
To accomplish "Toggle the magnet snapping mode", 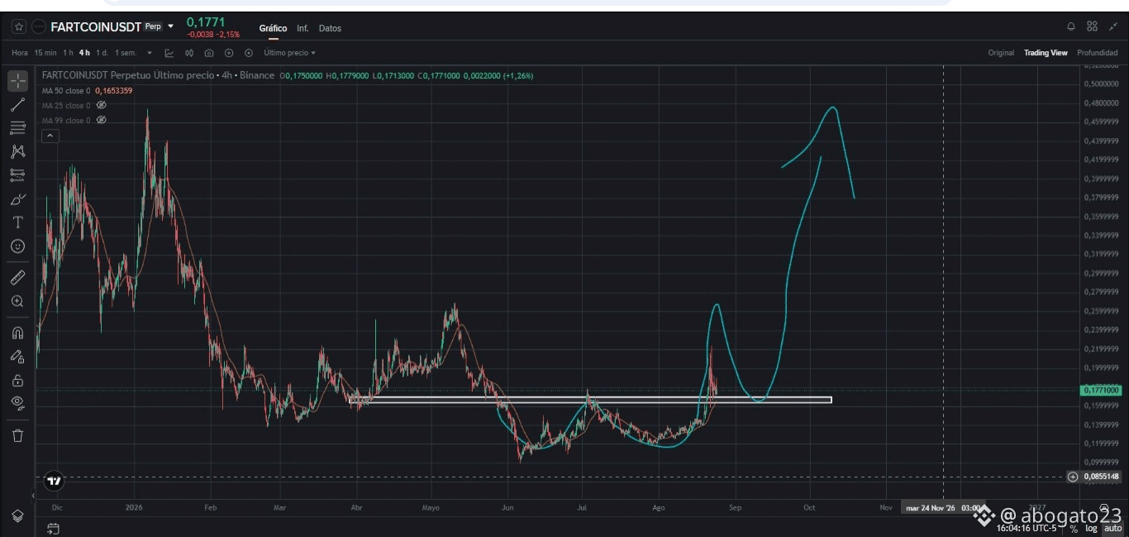I will [x=18, y=333].
